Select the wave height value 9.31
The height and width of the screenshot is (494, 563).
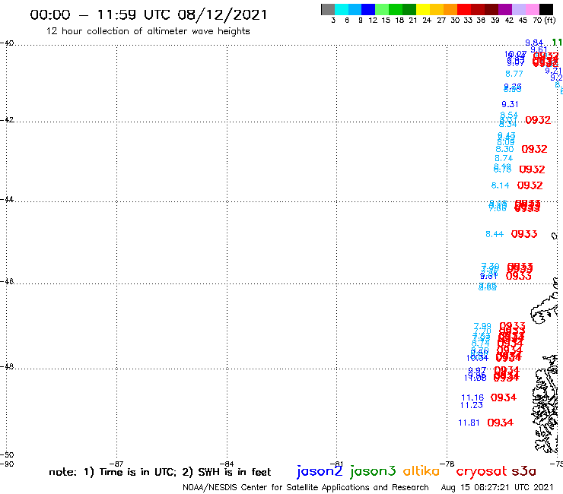point(510,104)
